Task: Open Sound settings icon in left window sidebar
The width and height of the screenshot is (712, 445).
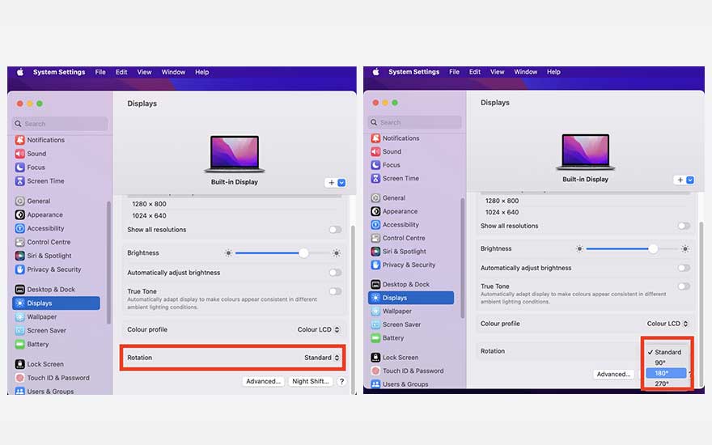Action: click(20, 154)
